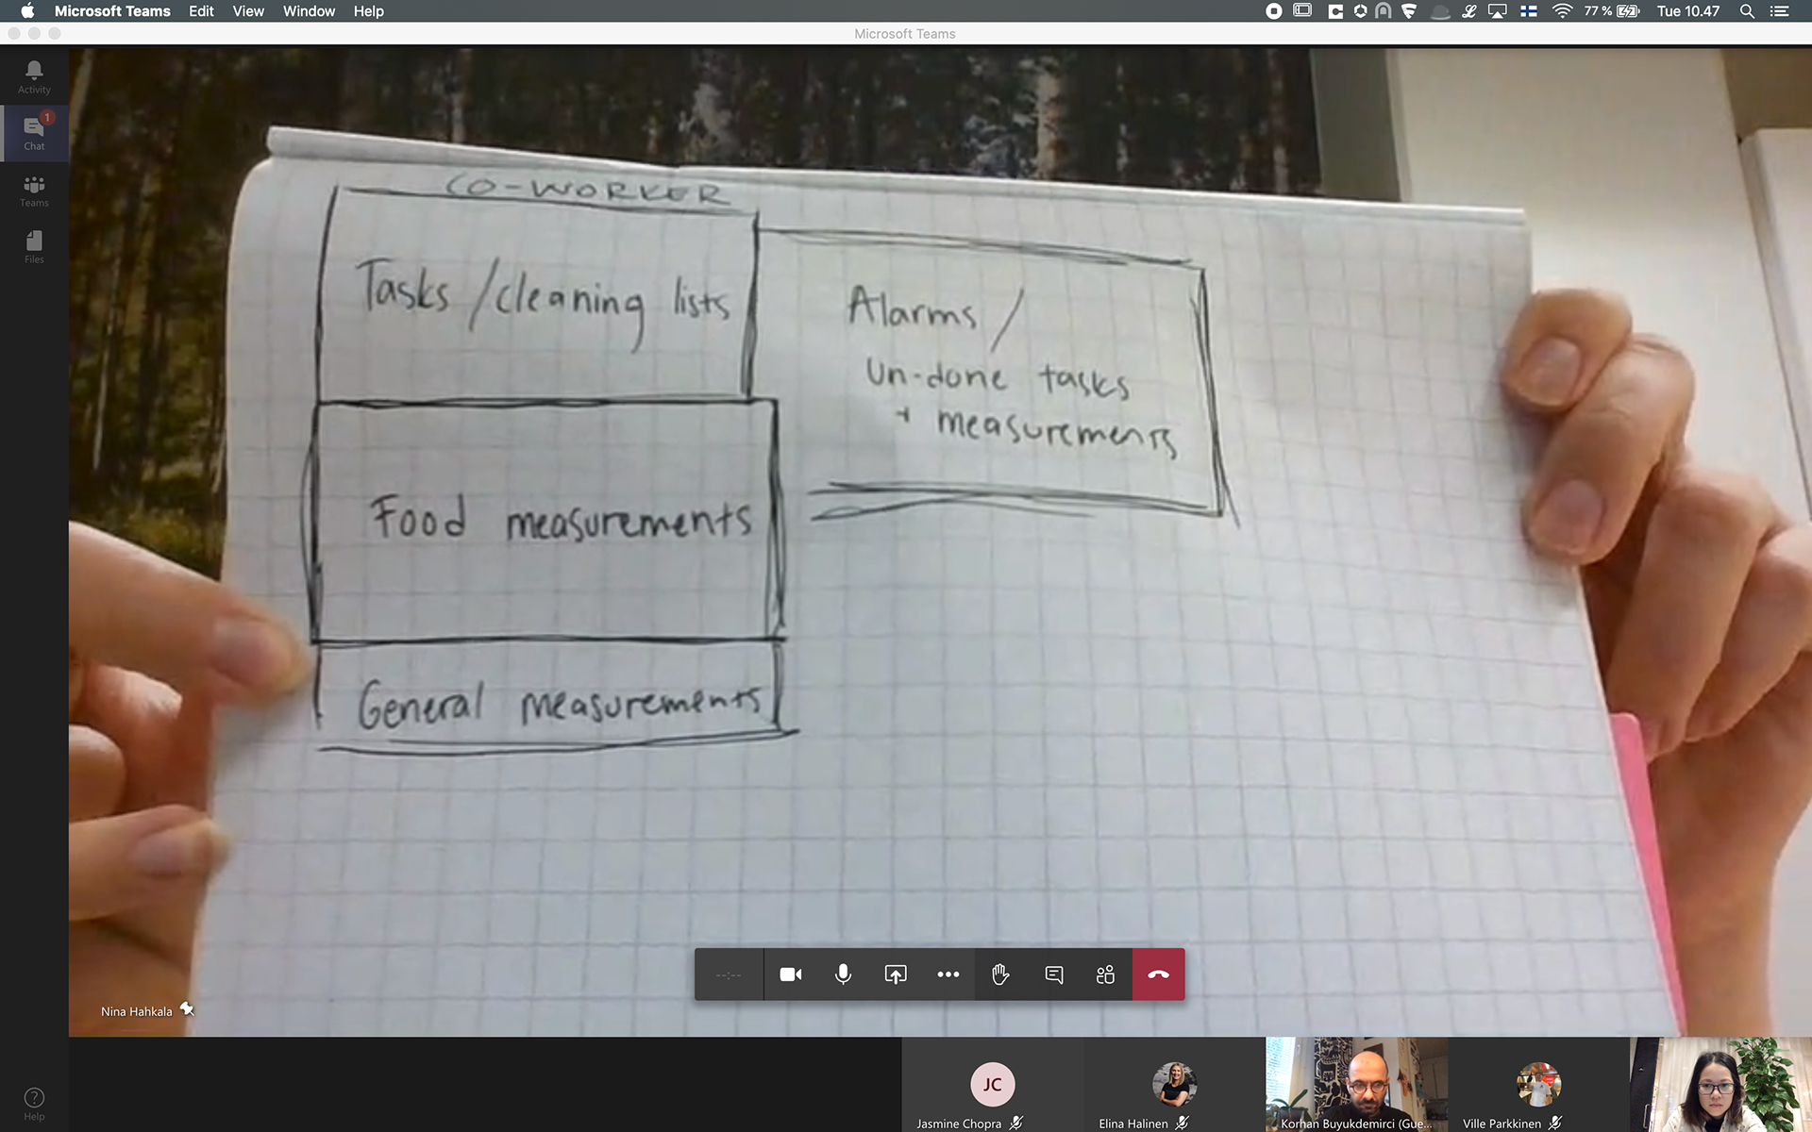Open Files in the Teams sidebar
The image size is (1812, 1132).
[34, 247]
